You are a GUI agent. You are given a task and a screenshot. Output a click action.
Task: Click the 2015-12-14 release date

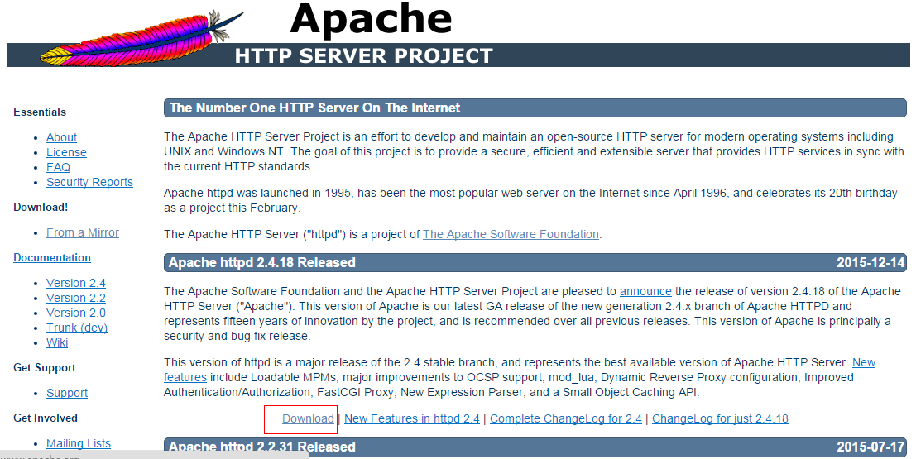[x=870, y=263]
